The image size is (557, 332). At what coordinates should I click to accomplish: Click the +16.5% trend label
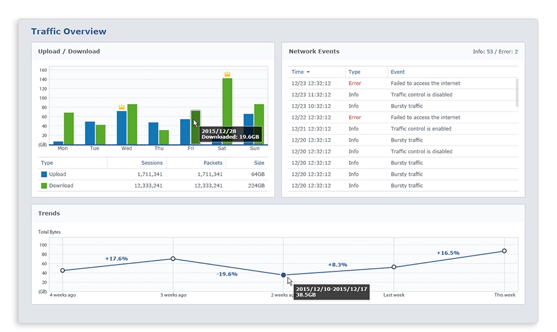448,253
